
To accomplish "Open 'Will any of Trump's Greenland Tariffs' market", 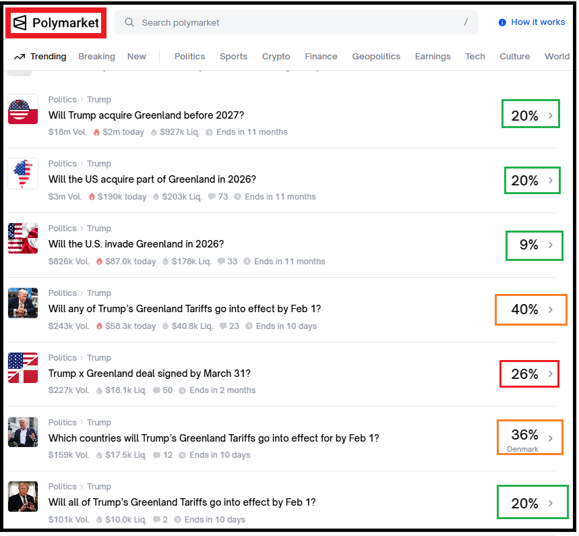I will 185,309.
